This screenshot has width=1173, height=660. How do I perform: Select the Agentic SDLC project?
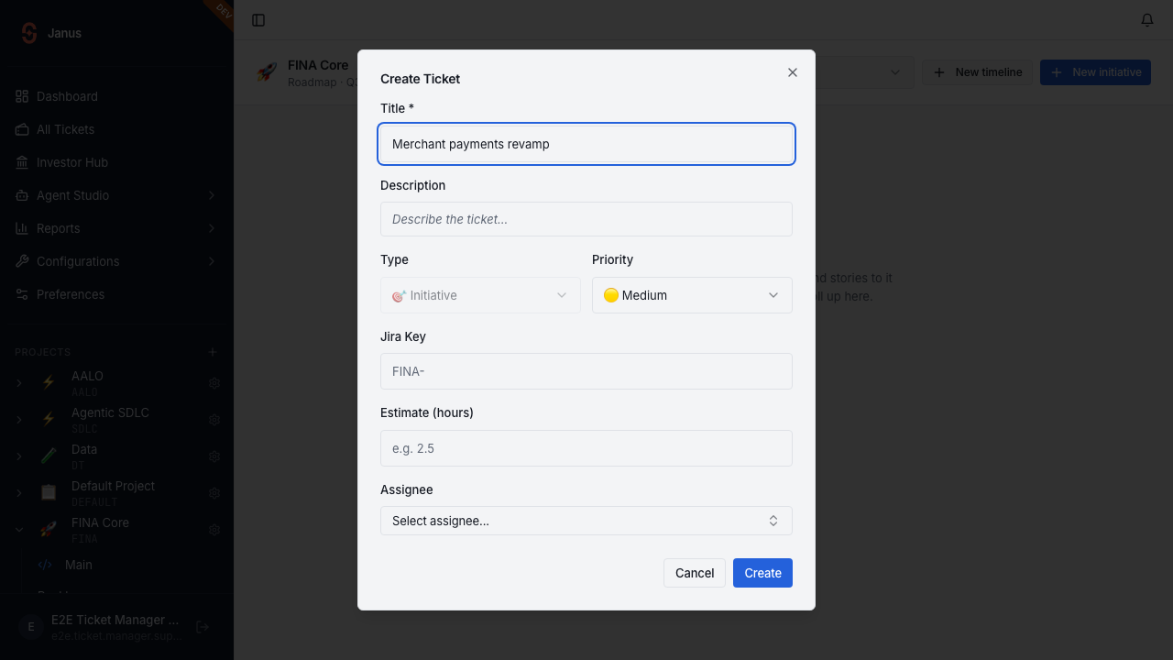110,412
